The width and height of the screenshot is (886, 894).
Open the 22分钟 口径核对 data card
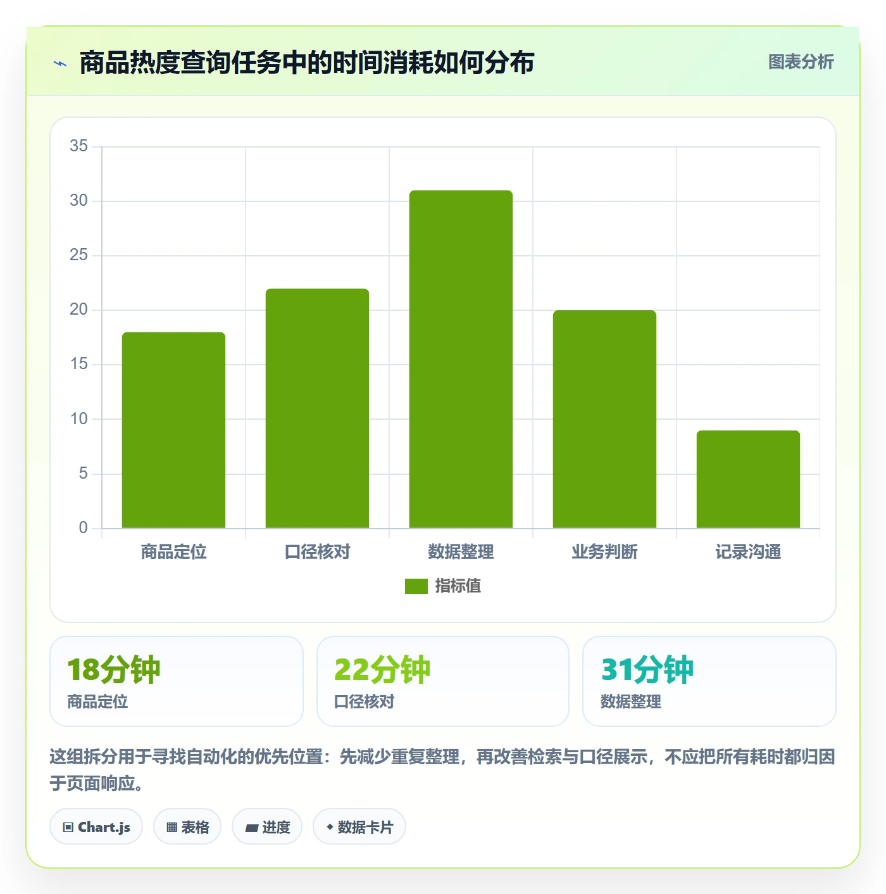pyautogui.click(x=443, y=681)
